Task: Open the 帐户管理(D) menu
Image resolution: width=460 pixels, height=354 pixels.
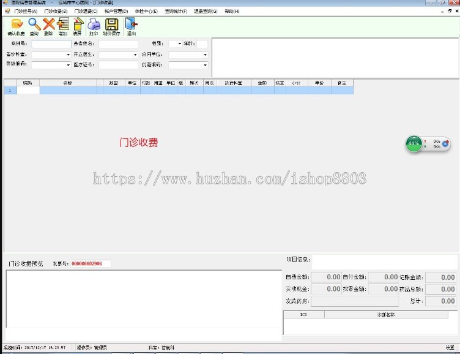Action: click(x=116, y=11)
